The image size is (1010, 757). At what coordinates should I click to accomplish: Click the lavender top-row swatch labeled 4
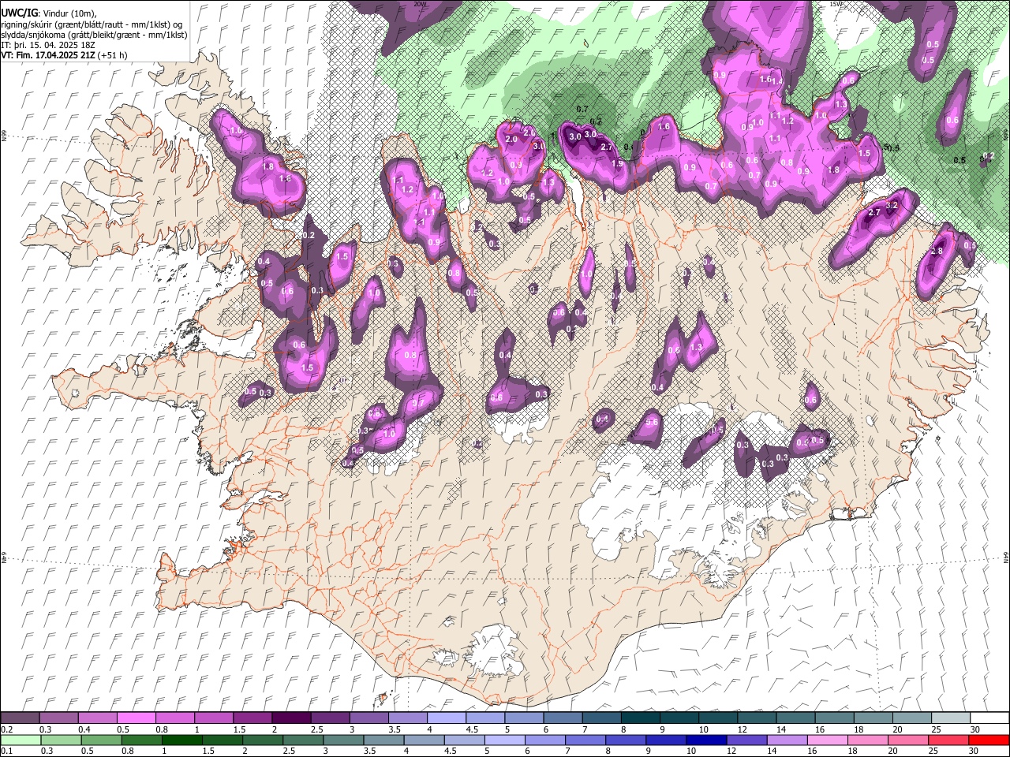[x=446, y=718]
